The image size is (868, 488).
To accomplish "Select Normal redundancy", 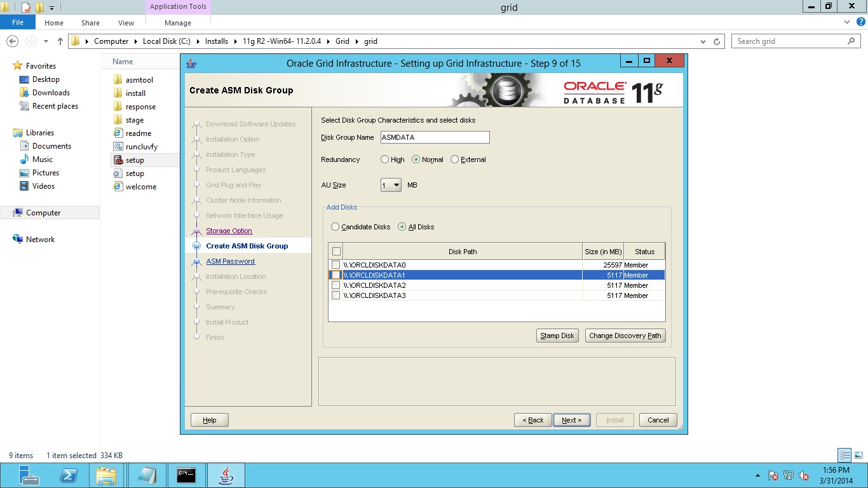I will click(416, 159).
